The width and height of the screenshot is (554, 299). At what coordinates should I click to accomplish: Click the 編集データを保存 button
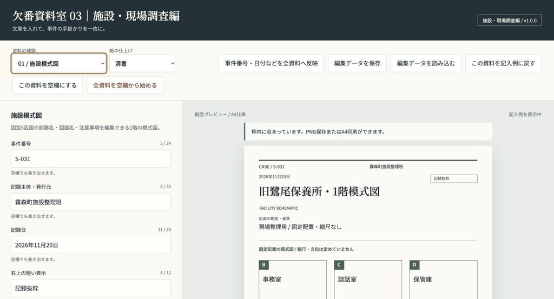357,63
